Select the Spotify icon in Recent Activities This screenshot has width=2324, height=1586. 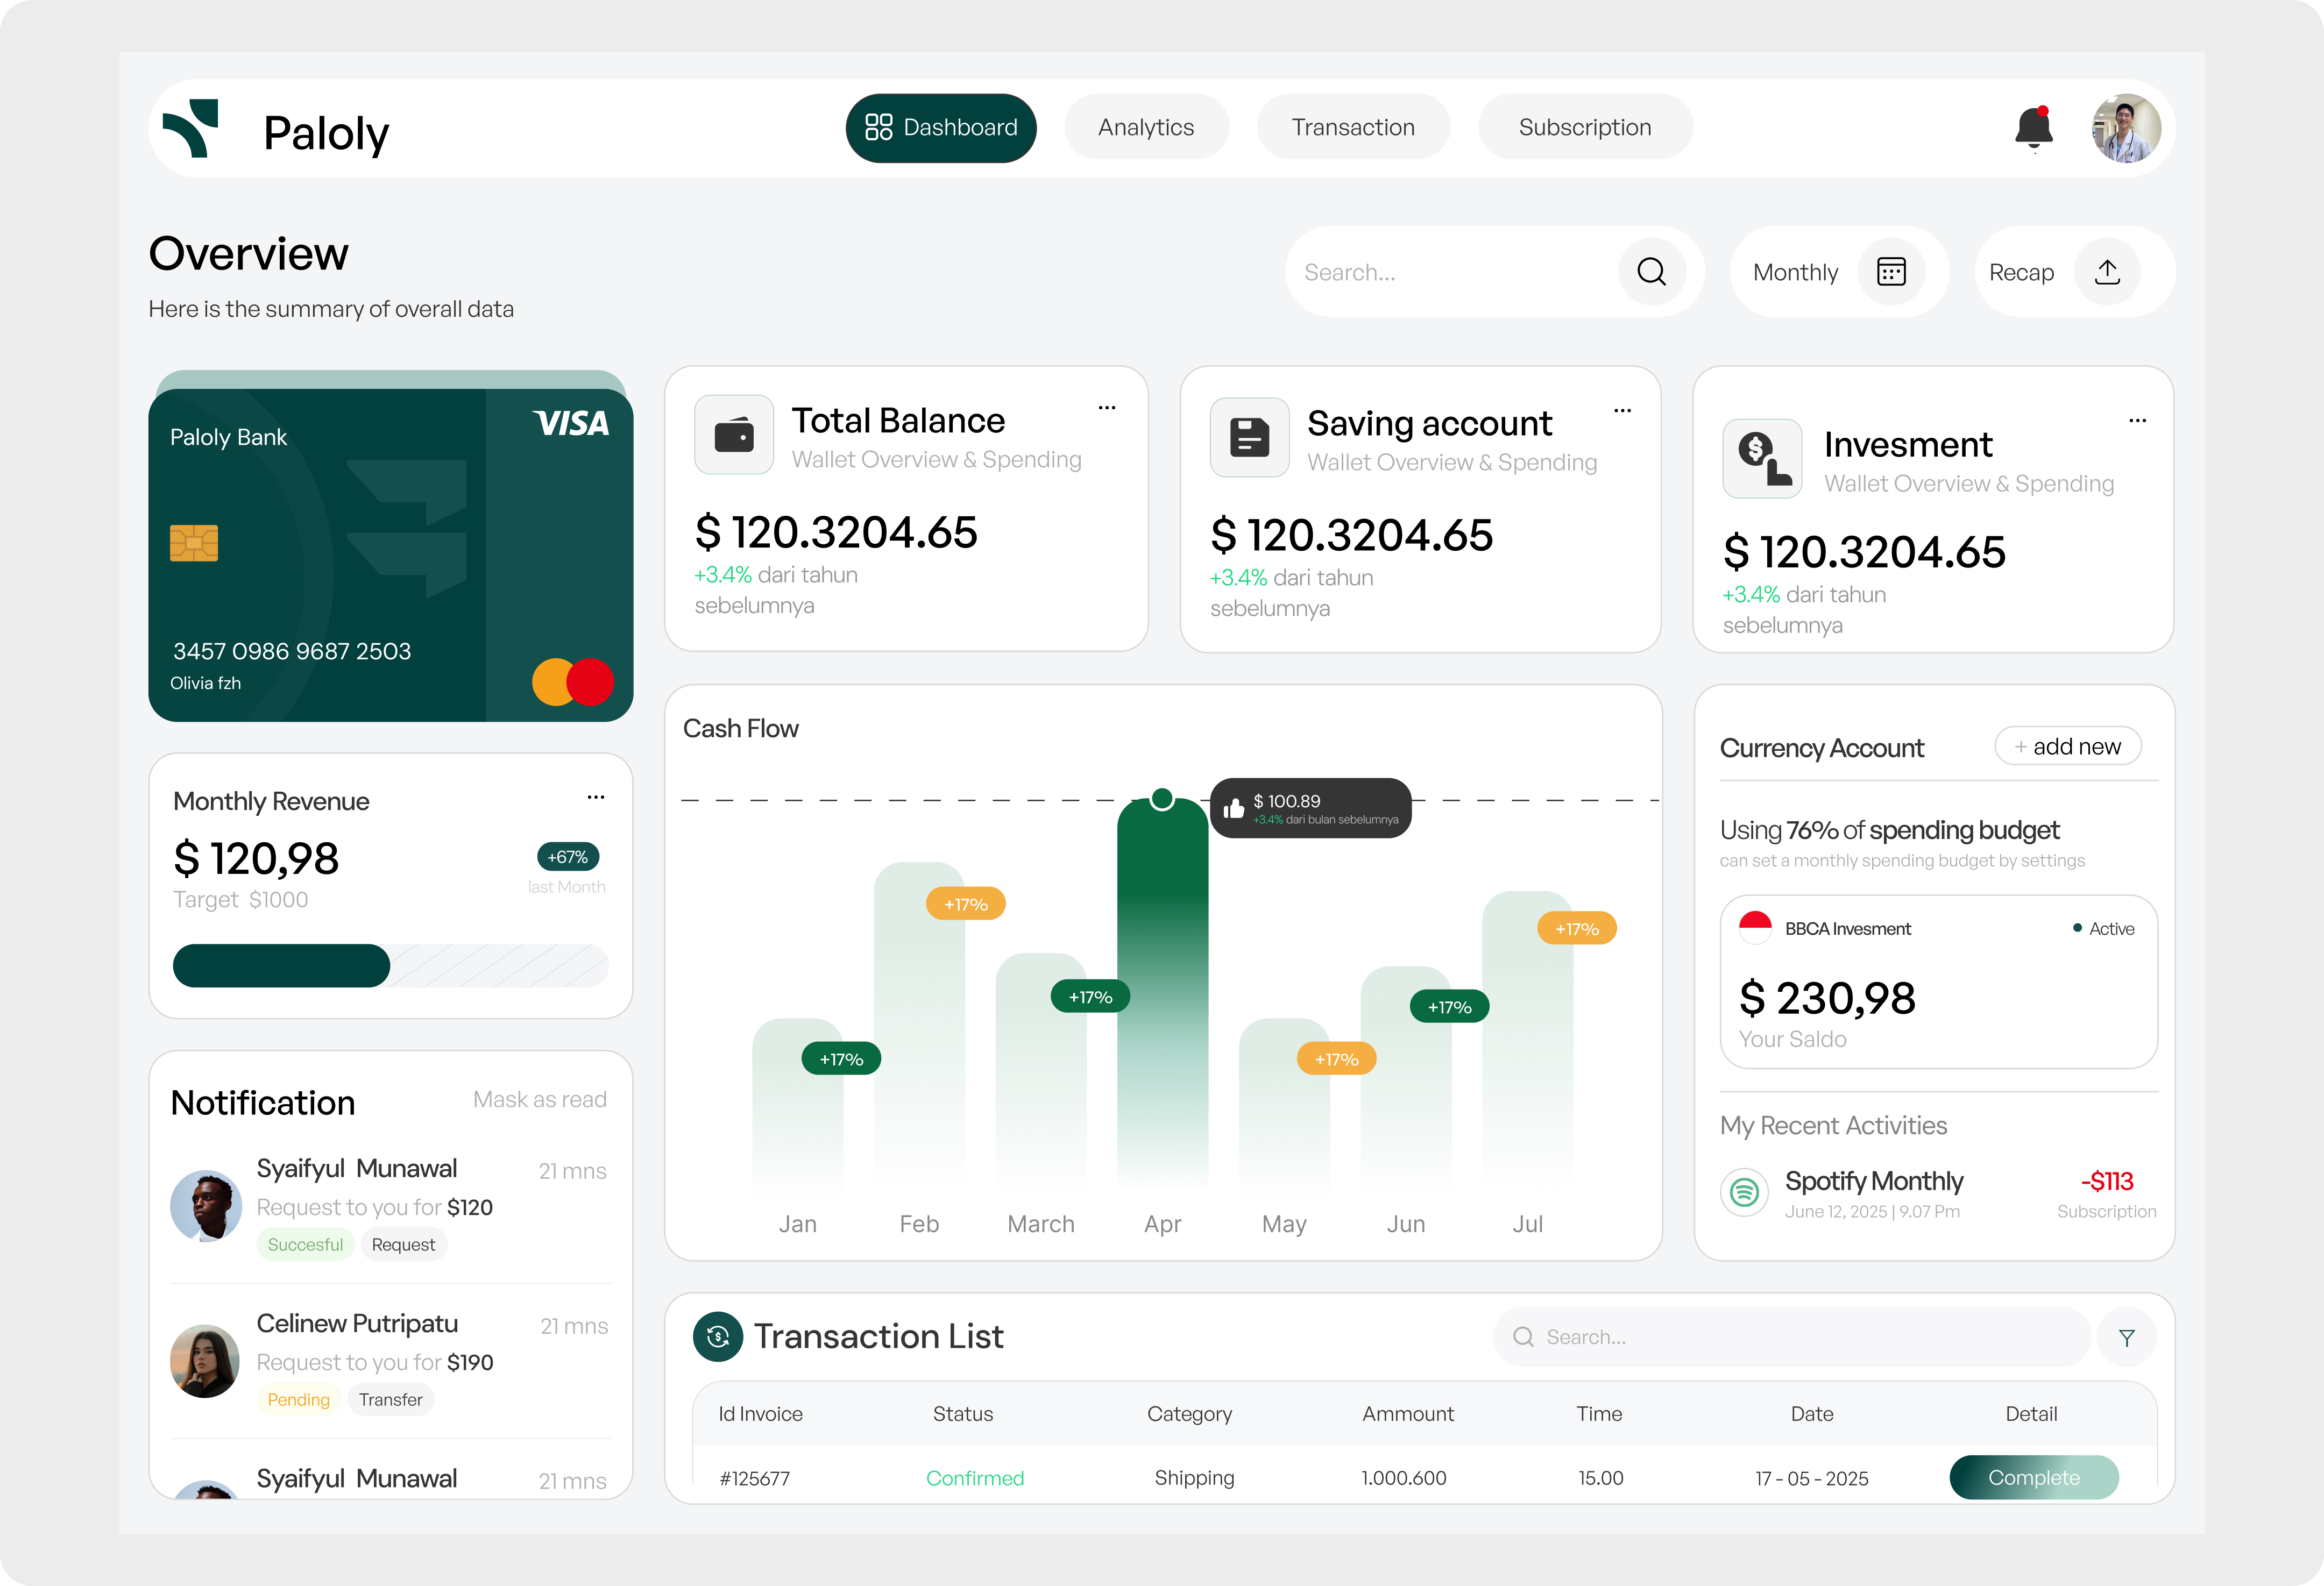pos(1744,1192)
